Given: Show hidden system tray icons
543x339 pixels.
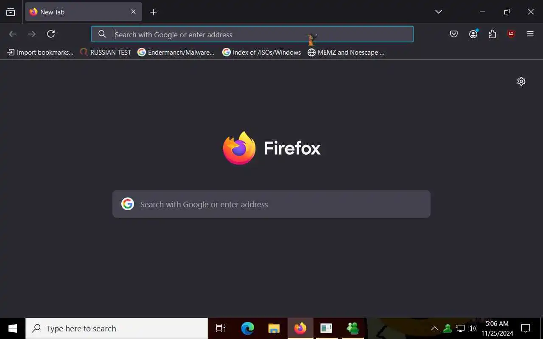Looking at the screenshot, I should 434,328.
